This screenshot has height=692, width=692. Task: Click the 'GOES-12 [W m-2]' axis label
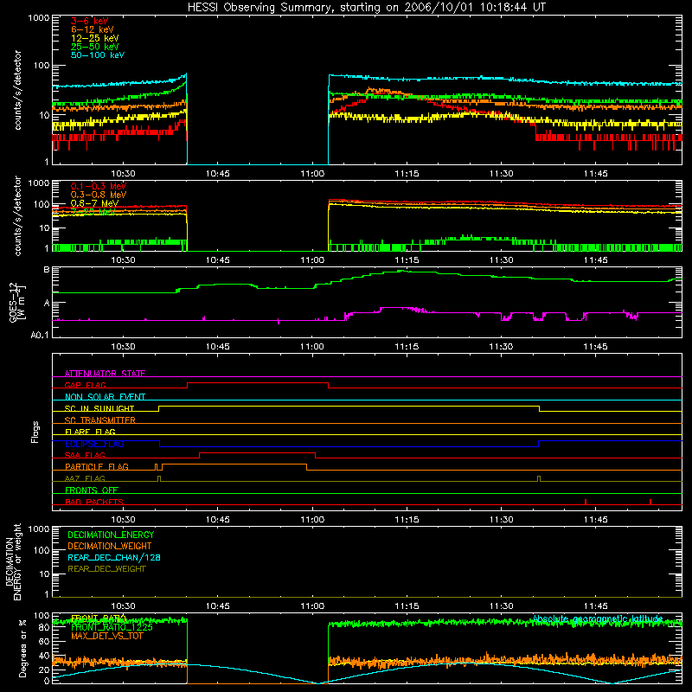click(17, 302)
